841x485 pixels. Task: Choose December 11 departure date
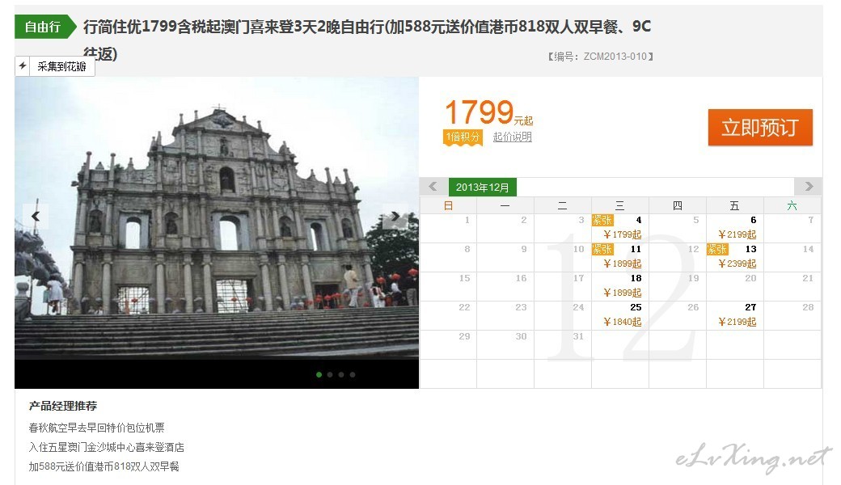pyautogui.click(x=620, y=257)
